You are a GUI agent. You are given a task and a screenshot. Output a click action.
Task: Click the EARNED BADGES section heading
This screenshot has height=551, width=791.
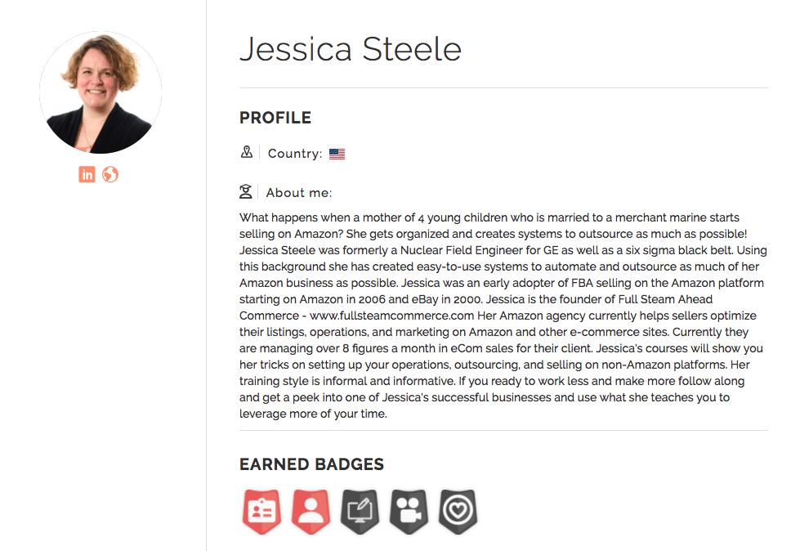point(311,464)
